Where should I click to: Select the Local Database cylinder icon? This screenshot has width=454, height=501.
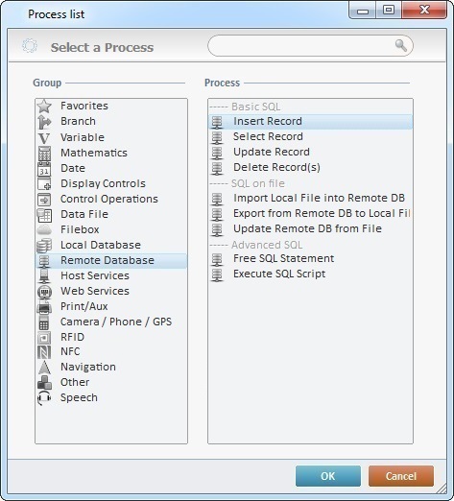click(x=44, y=246)
